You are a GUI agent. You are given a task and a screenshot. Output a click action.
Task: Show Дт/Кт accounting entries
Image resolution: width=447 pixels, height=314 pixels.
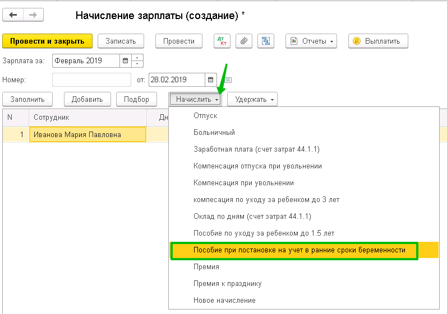coord(222,41)
